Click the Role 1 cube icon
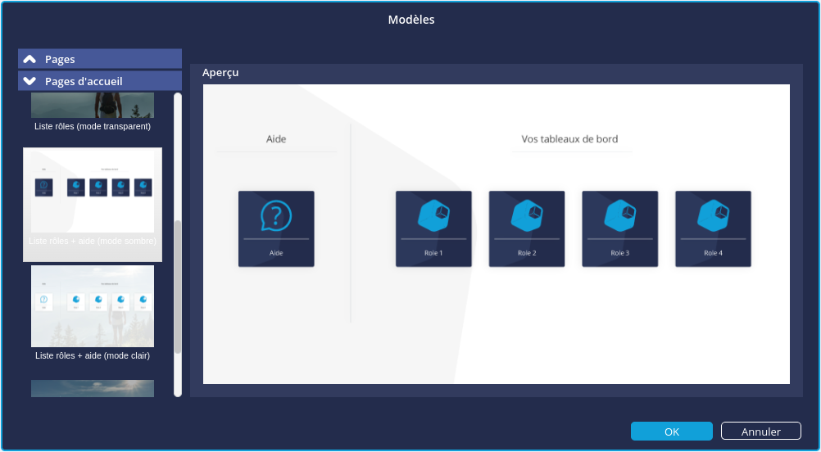The width and height of the screenshot is (821, 452). 433,215
